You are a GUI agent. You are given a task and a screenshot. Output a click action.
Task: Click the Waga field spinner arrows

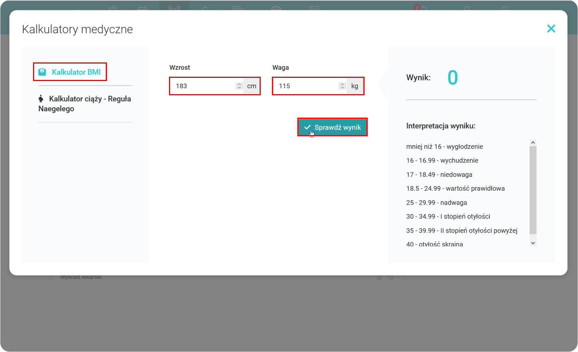[x=342, y=86]
